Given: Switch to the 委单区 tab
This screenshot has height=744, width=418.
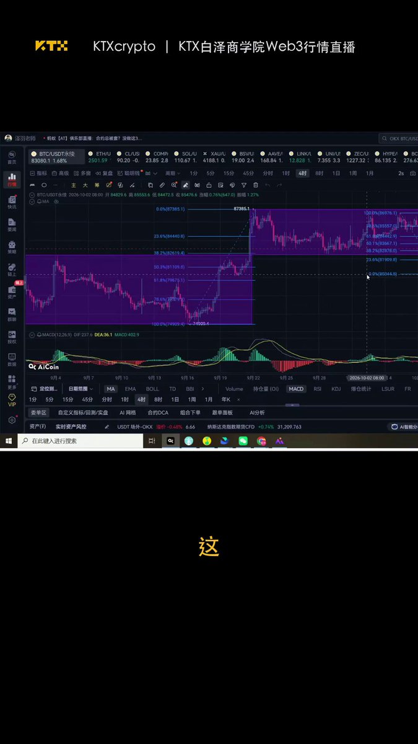Looking at the screenshot, I should [x=38, y=412].
